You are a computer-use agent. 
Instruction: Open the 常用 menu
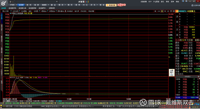pos(167,2)
